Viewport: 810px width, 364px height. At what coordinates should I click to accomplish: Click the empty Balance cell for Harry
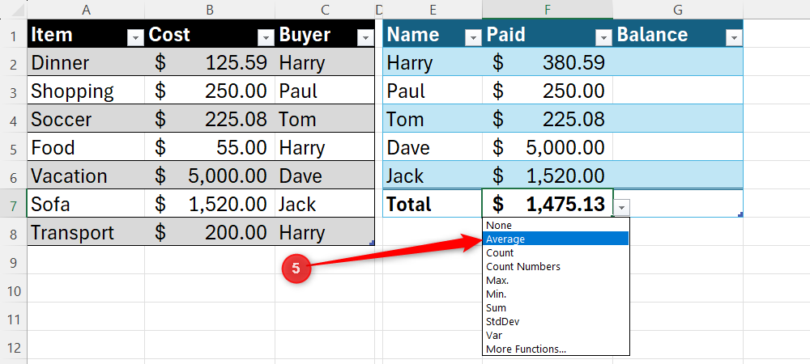tap(678, 62)
